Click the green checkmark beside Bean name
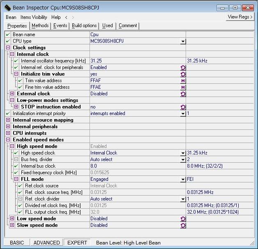The image size is (258, 249). [8, 35]
